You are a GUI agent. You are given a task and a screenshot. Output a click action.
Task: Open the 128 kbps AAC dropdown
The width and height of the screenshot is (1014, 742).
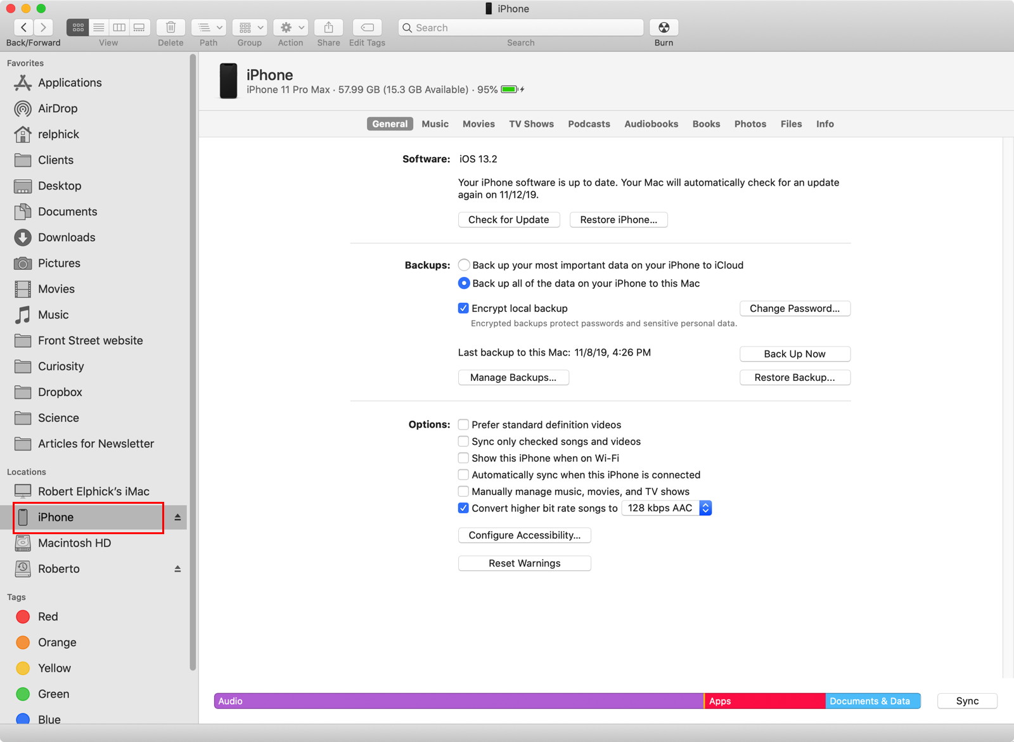[667, 508]
